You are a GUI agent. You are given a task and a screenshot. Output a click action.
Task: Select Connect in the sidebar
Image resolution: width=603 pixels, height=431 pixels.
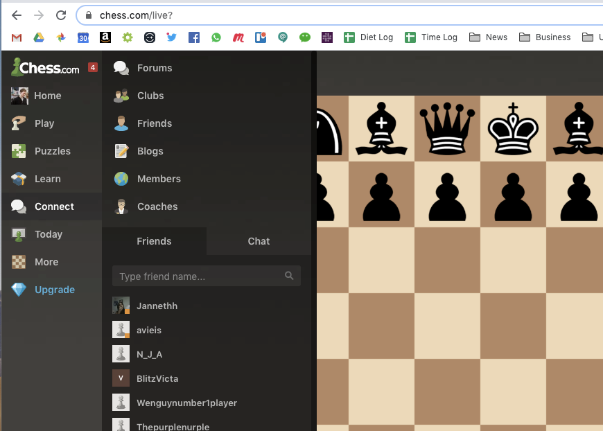tap(51, 206)
